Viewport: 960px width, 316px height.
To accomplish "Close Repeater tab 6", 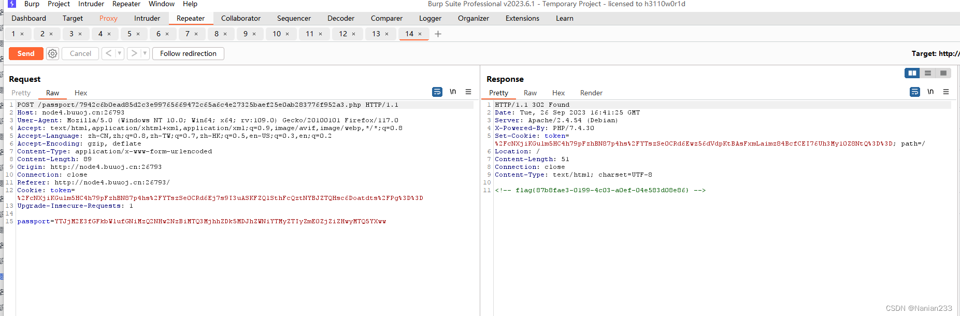I will pos(167,34).
